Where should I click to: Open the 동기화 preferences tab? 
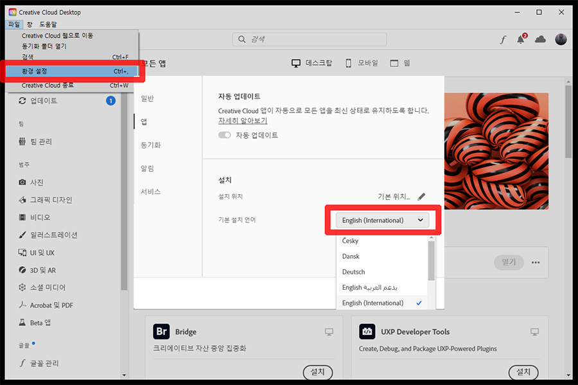[151, 145]
